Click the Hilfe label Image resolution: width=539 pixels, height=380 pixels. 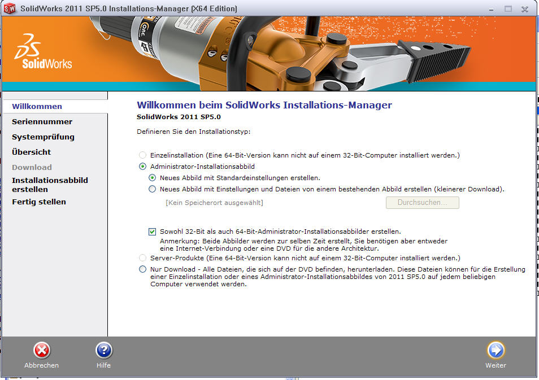(104, 365)
